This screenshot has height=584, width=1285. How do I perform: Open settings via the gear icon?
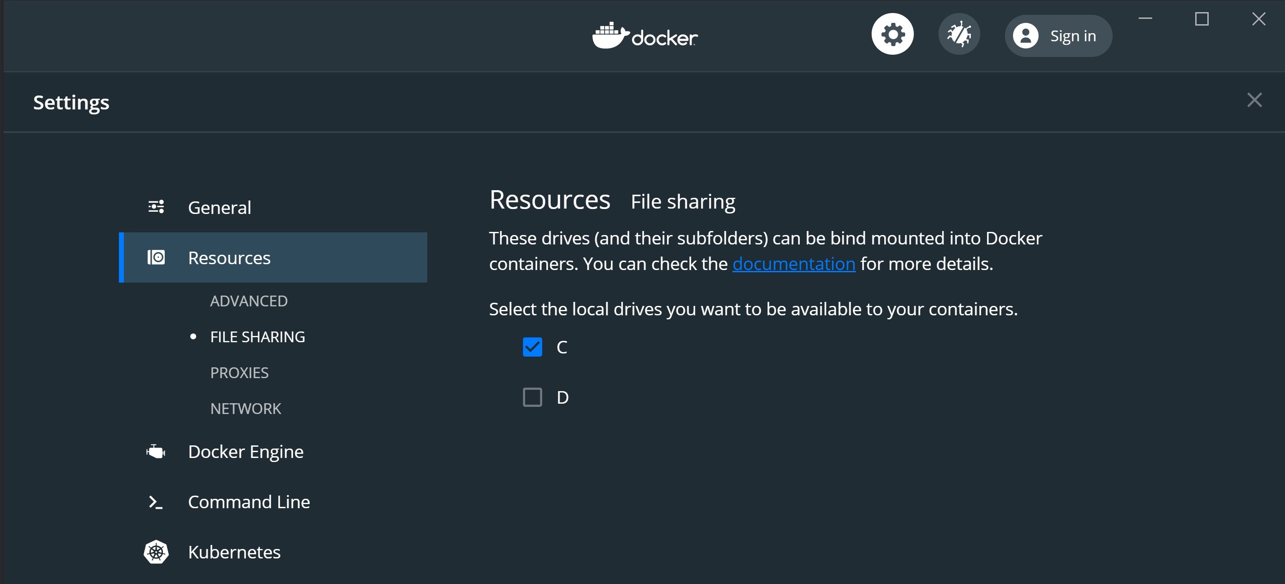[892, 35]
